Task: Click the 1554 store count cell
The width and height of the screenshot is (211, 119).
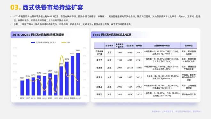Action: pyautogui.click(x=130, y=87)
